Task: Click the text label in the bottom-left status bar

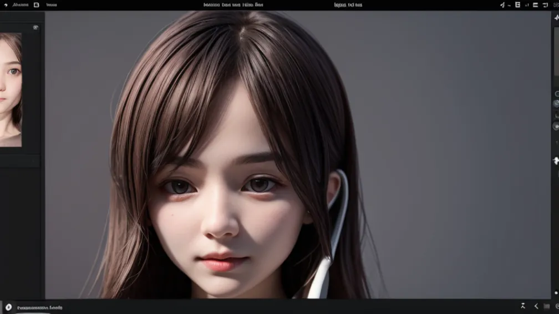Action: pos(40,307)
